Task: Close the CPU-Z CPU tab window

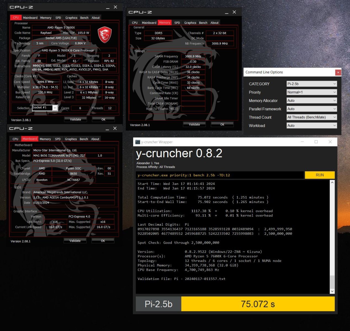Action: [116, 7]
